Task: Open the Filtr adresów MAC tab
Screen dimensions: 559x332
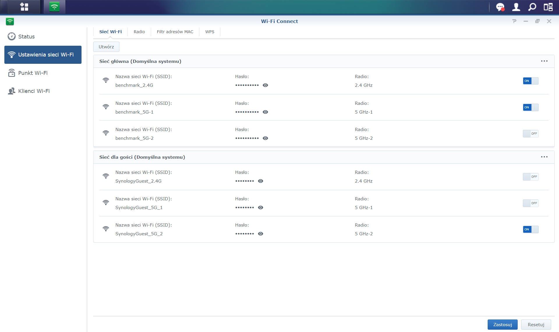Action: click(x=175, y=32)
